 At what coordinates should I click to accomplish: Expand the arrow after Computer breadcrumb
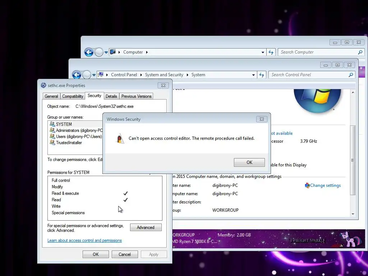pos(147,52)
